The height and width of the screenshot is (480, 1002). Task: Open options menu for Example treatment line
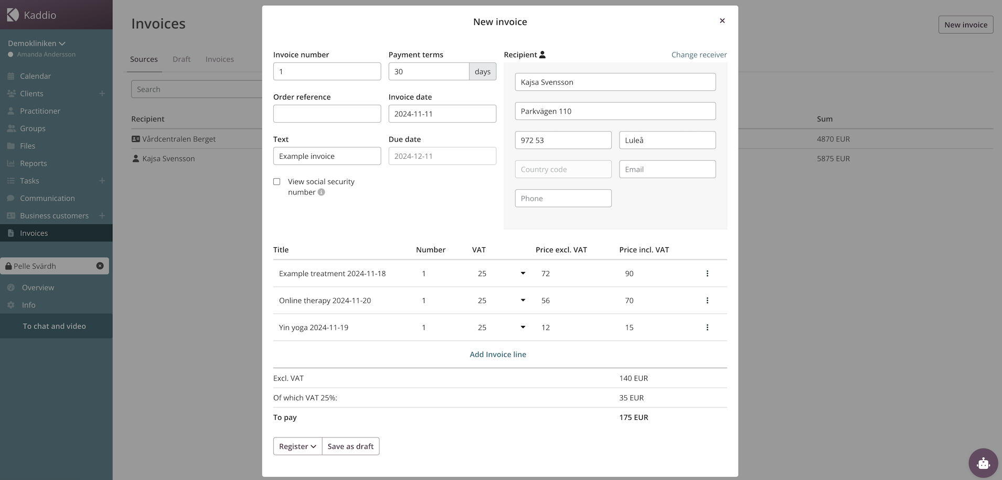[707, 274]
